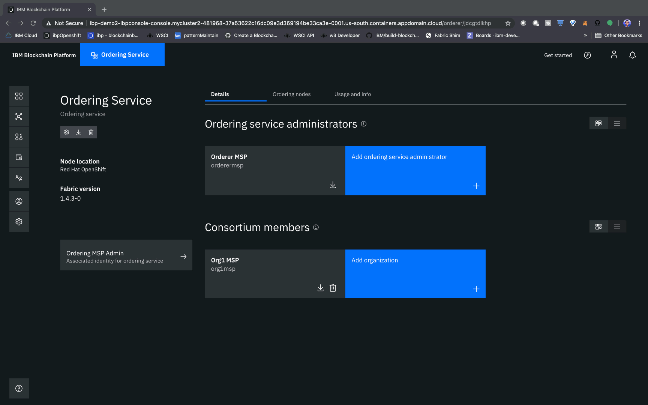648x405 pixels.
Task: Switch to the Usage and info tab
Action: pos(353,94)
